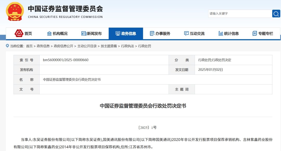Focus the keyword search input field
The height and width of the screenshot is (151, 281).
click(240, 14)
